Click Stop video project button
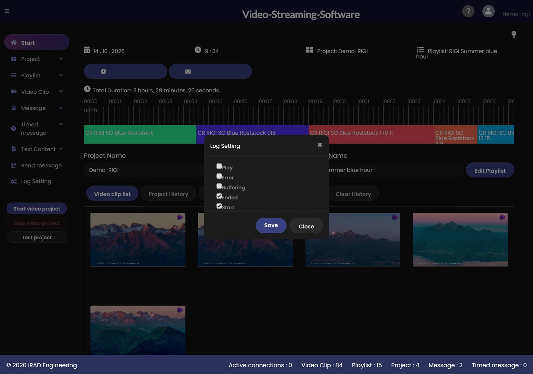533x374 pixels. tap(37, 223)
